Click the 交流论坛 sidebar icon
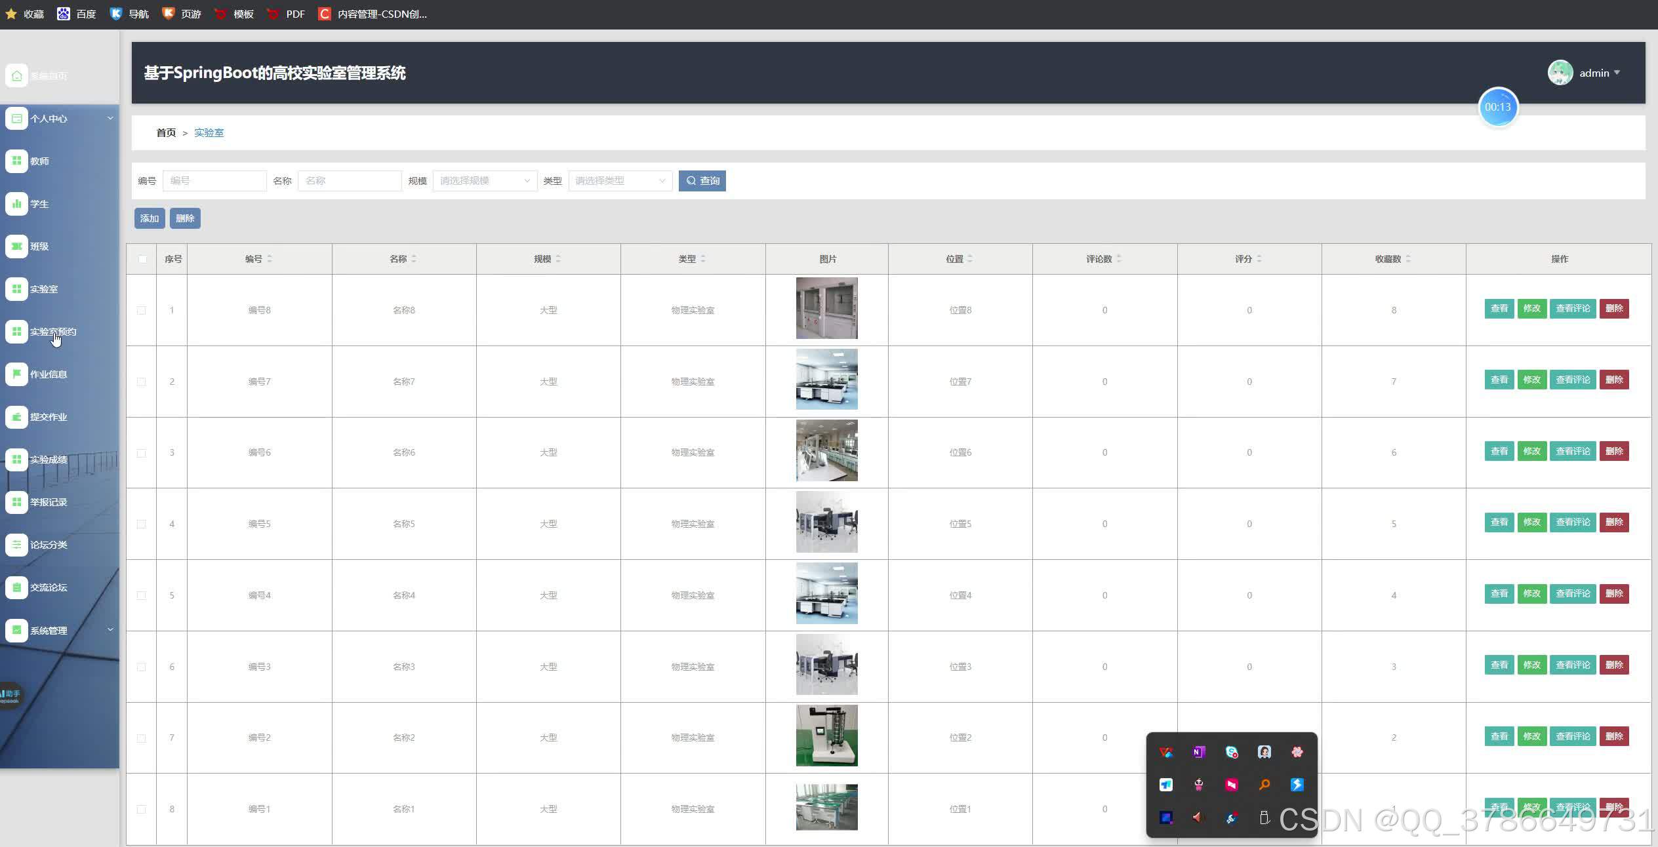Image resolution: width=1658 pixels, height=847 pixels. (16, 587)
